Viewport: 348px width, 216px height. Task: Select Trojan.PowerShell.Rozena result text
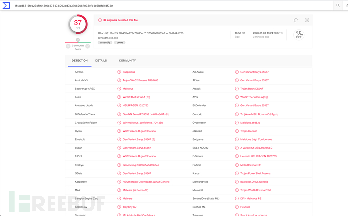255,174
